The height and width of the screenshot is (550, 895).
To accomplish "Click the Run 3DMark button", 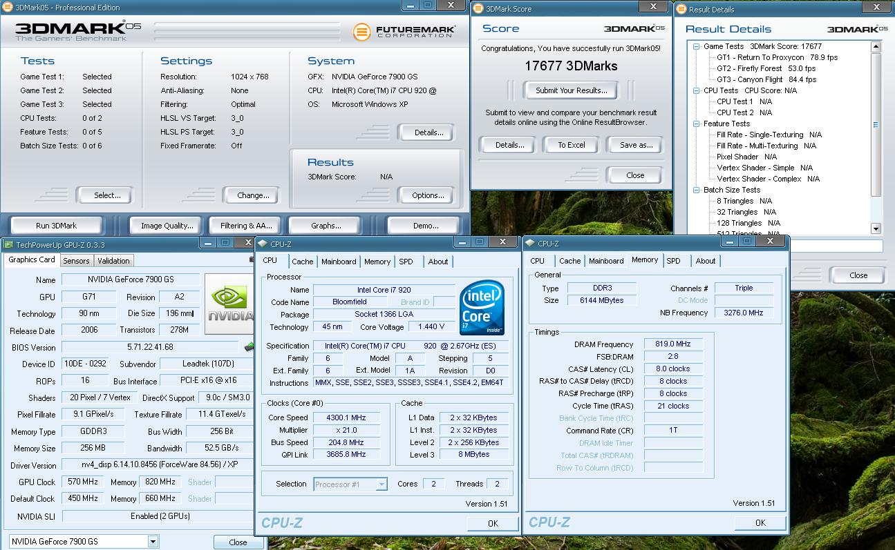I will click(56, 226).
